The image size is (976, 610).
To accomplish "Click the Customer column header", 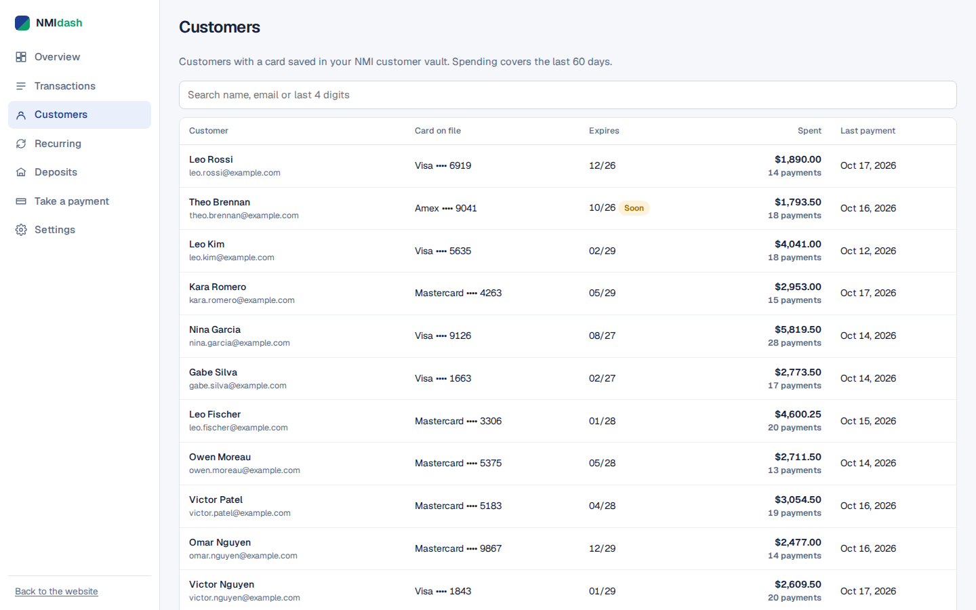I will click(x=209, y=131).
